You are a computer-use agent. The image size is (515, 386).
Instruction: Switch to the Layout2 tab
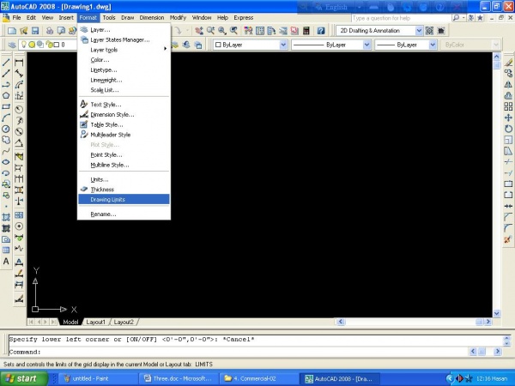pos(124,322)
